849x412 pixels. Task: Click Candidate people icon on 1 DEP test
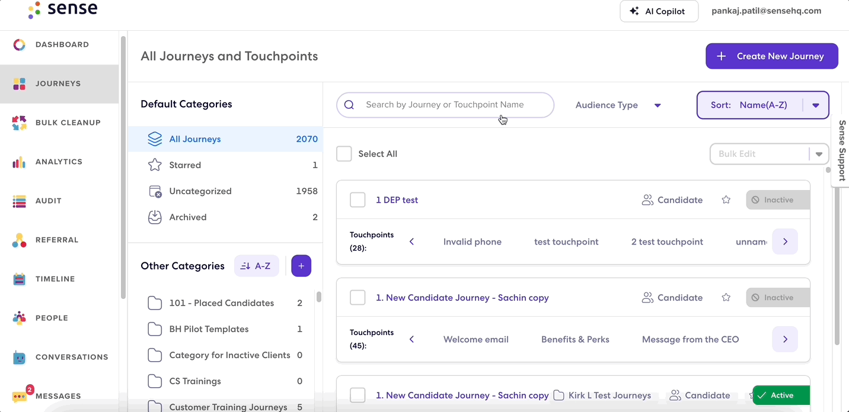click(647, 200)
